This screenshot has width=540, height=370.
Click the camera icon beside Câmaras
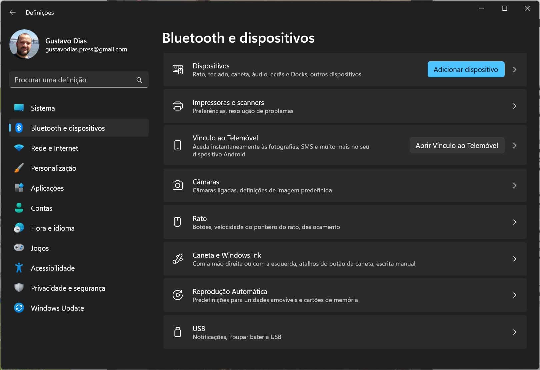pyautogui.click(x=178, y=185)
